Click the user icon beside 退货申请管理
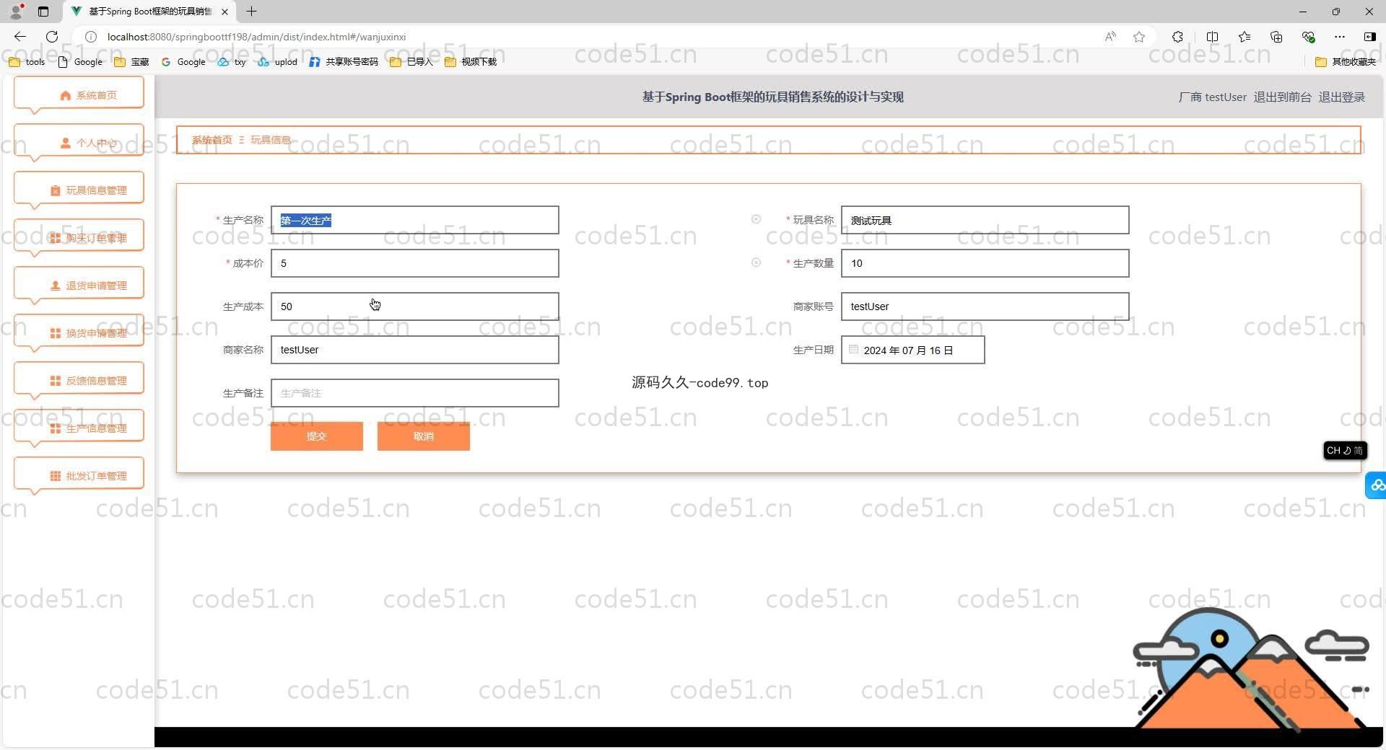 pyautogui.click(x=56, y=286)
